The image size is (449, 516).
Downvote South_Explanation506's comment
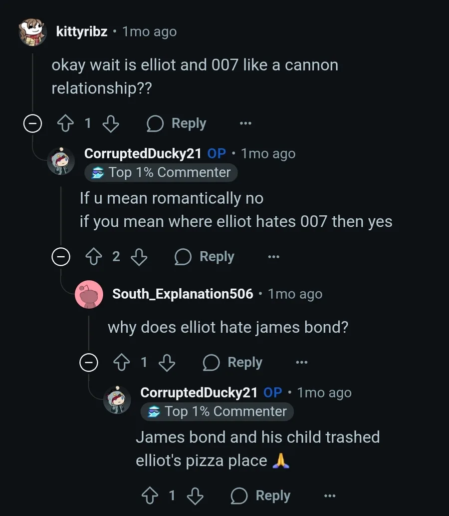[x=167, y=362]
